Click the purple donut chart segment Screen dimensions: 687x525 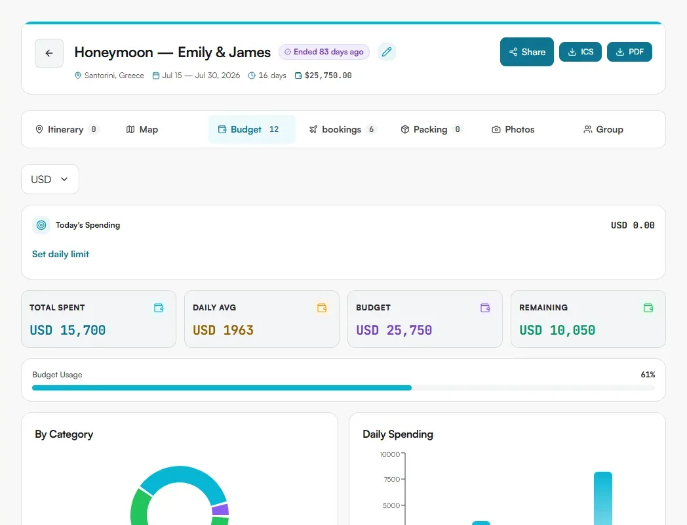(x=220, y=510)
